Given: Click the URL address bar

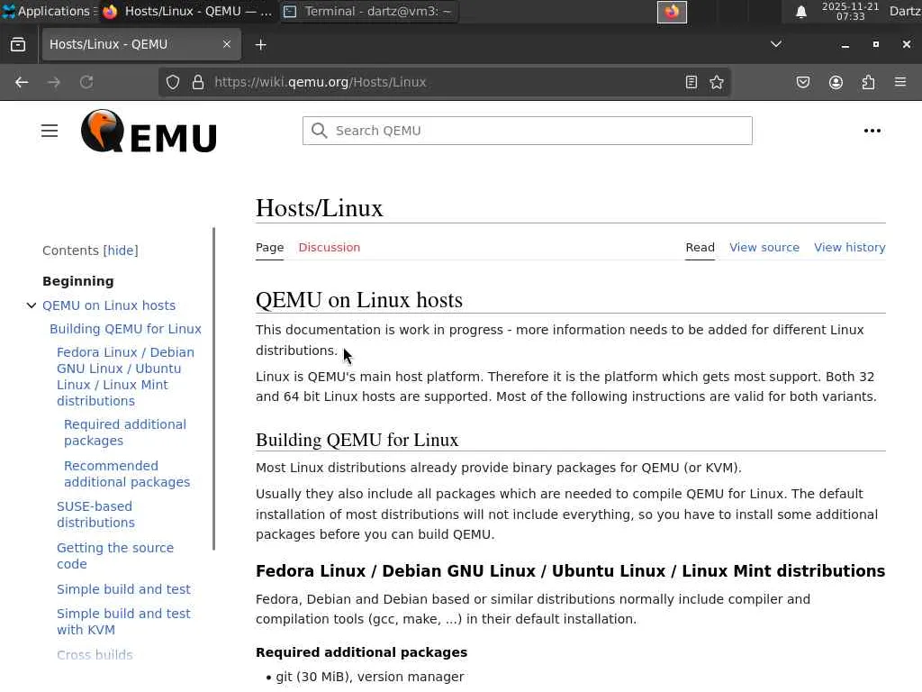Looking at the screenshot, I should [444, 82].
